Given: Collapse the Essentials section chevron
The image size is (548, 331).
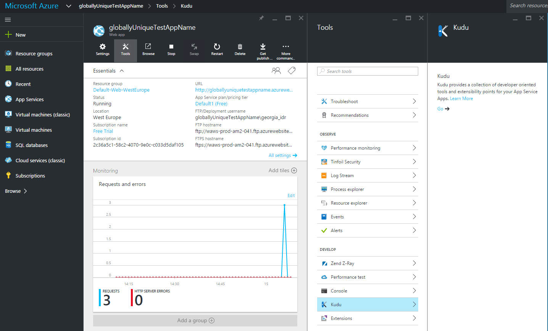Looking at the screenshot, I should (122, 71).
